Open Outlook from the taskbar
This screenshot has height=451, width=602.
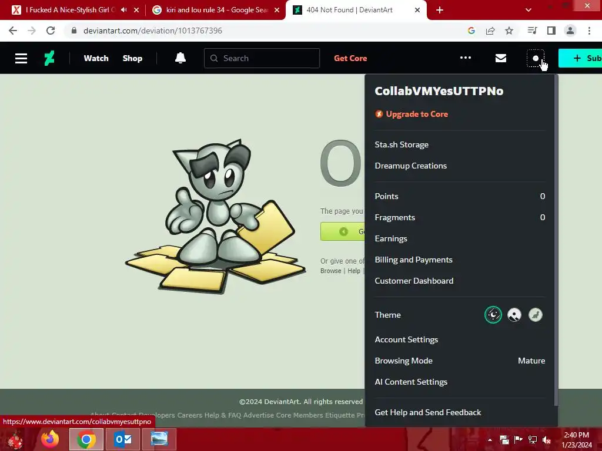click(x=123, y=439)
